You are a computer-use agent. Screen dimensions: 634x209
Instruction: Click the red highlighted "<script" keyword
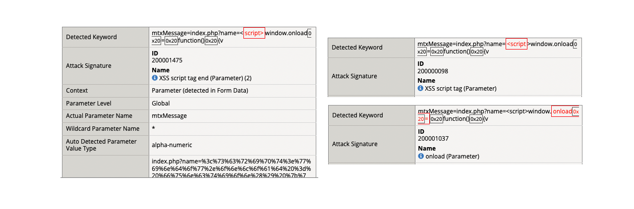[x=516, y=44]
